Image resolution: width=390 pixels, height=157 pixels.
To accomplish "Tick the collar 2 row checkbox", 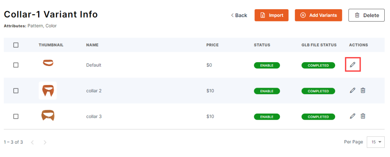I will [16, 91].
